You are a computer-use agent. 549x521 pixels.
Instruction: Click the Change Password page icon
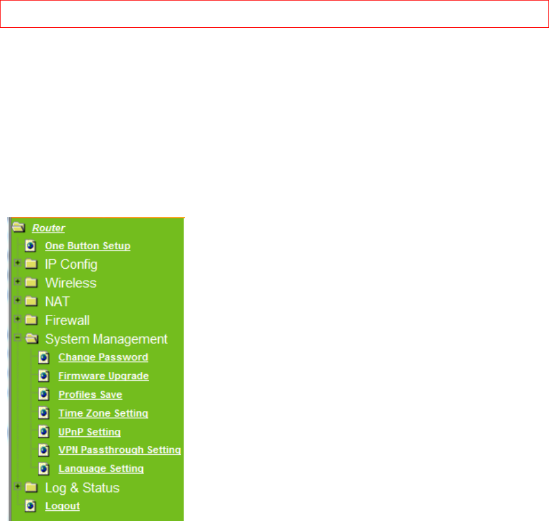44,358
